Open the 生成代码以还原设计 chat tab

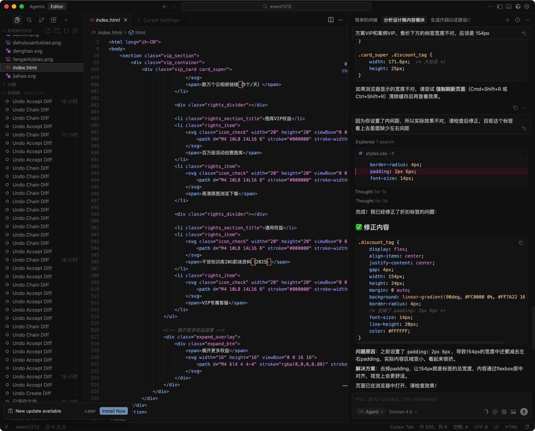[451, 20]
